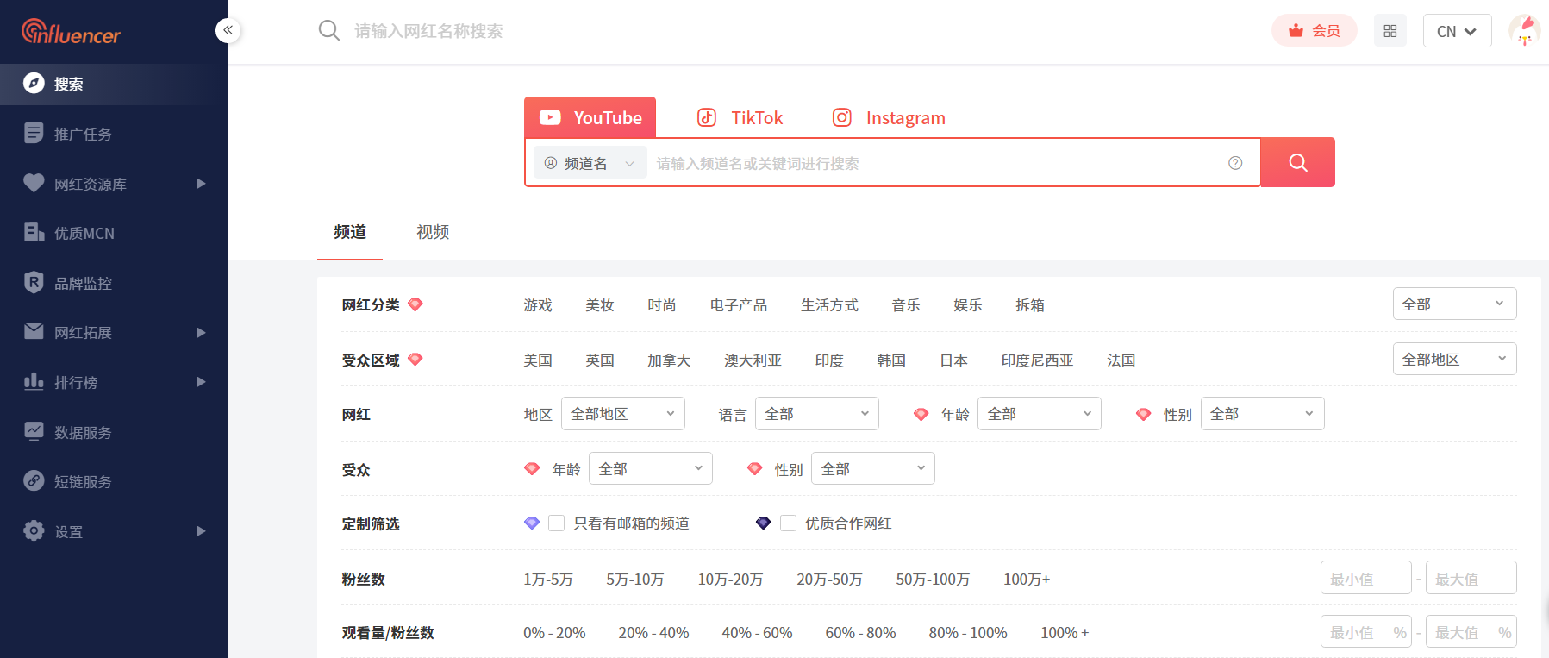Enable the 只看有邮箱的频道 checkbox

(x=557, y=523)
